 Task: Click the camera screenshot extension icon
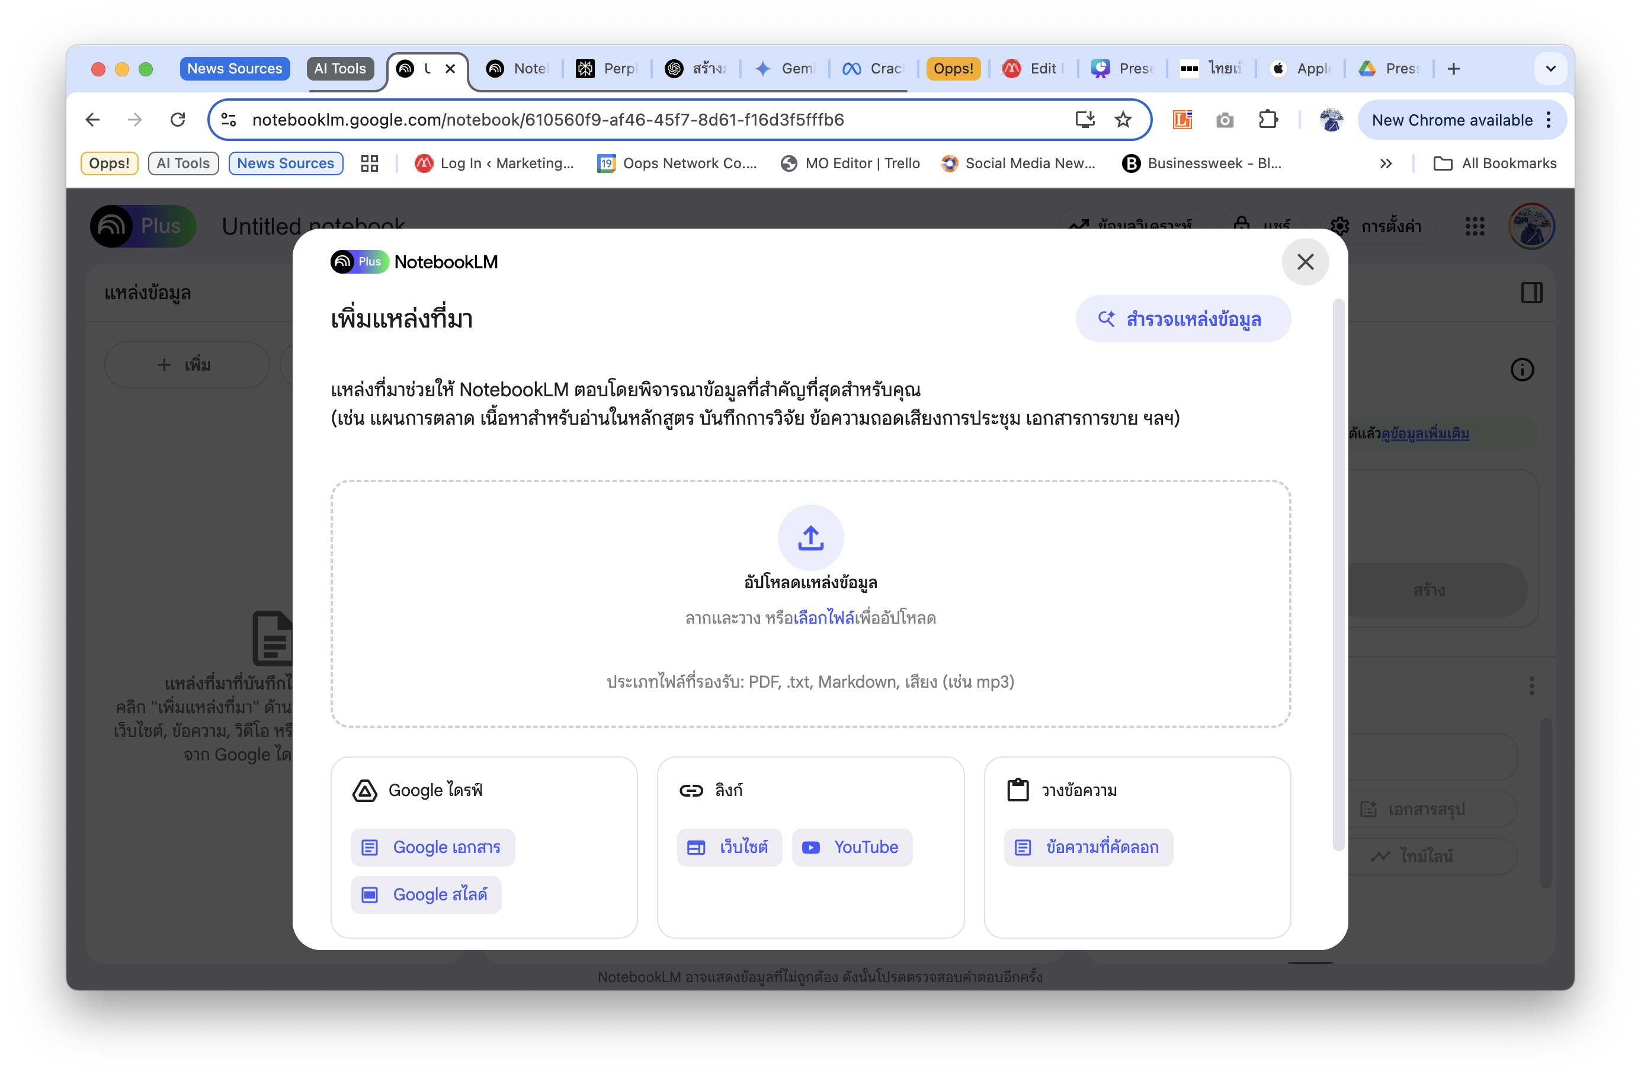click(1225, 120)
